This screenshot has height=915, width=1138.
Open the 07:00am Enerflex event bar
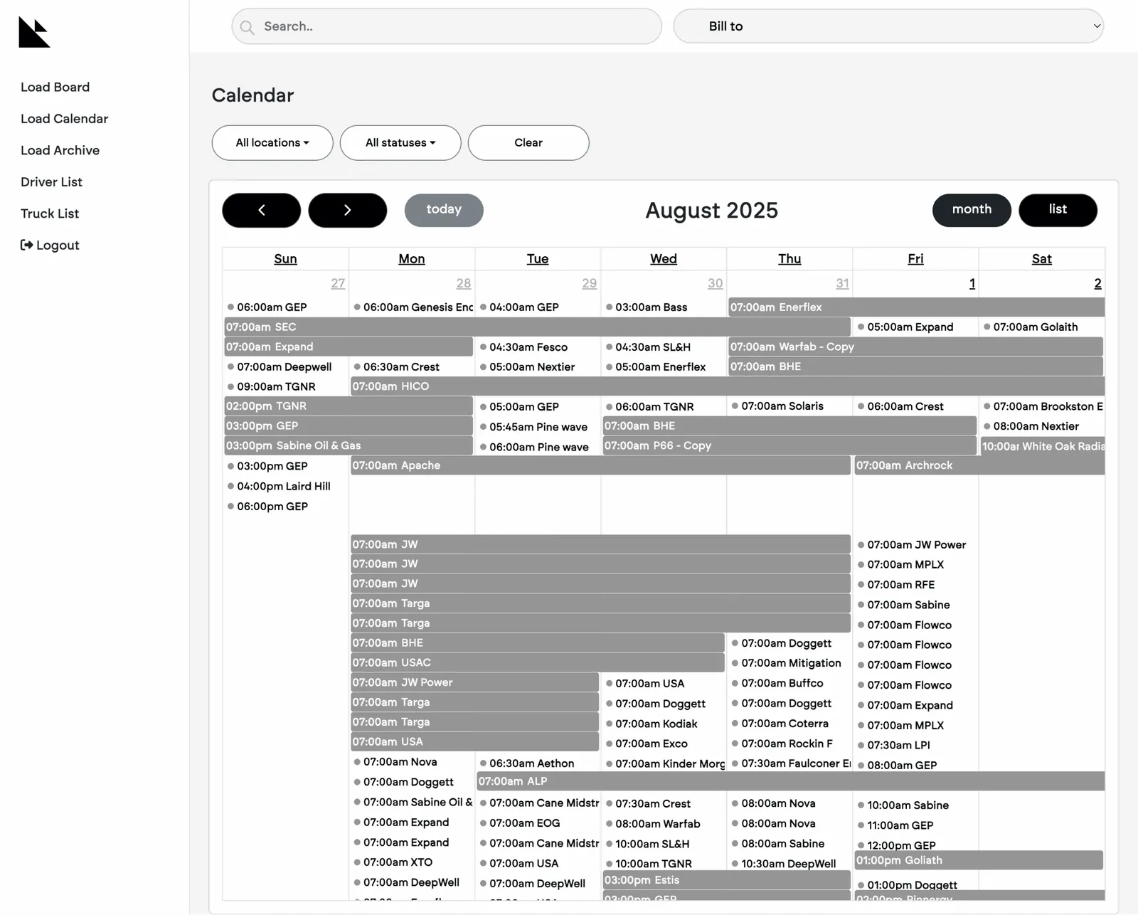click(x=917, y=307)
